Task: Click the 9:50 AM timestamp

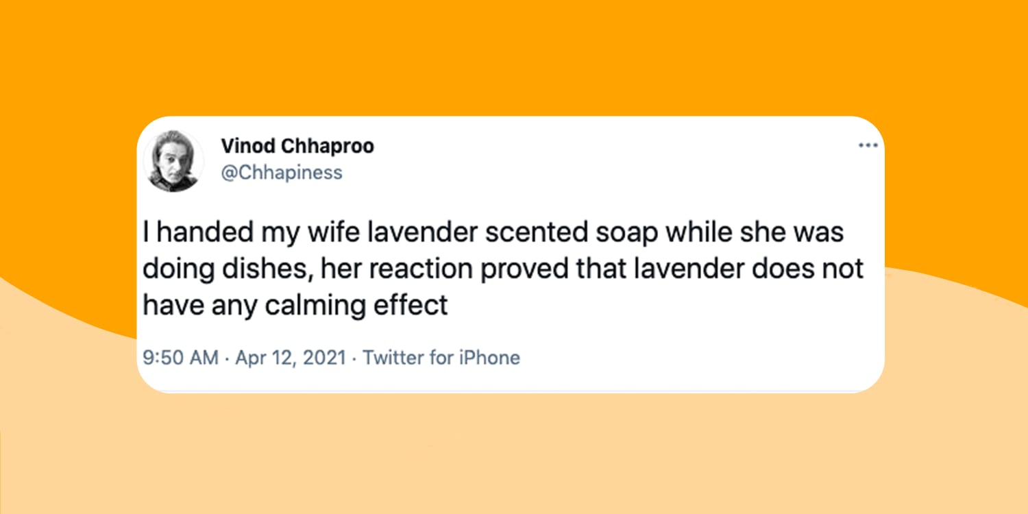Action: click(x=181, y=358)
